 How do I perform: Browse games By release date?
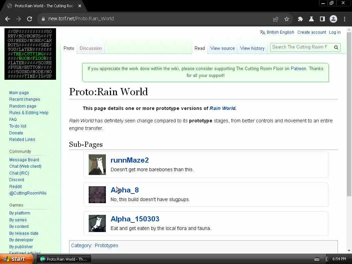(x=24, y=233)
